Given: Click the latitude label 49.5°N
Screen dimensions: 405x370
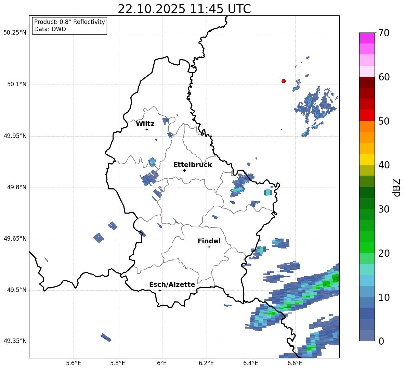Looking at the screenshot, I should (17, 290).
